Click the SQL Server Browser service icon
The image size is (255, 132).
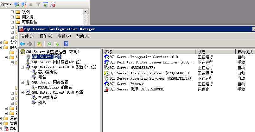click(106, 84)
